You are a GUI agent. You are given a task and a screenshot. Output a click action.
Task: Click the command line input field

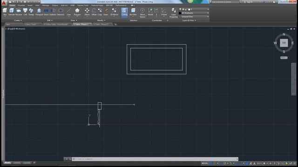155,159
